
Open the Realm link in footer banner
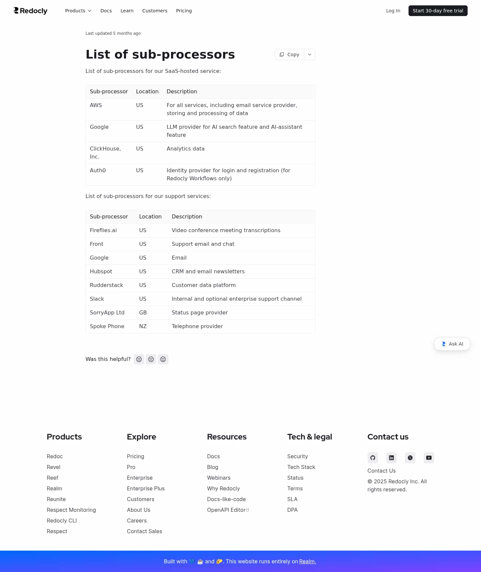[x=307, y=561]
